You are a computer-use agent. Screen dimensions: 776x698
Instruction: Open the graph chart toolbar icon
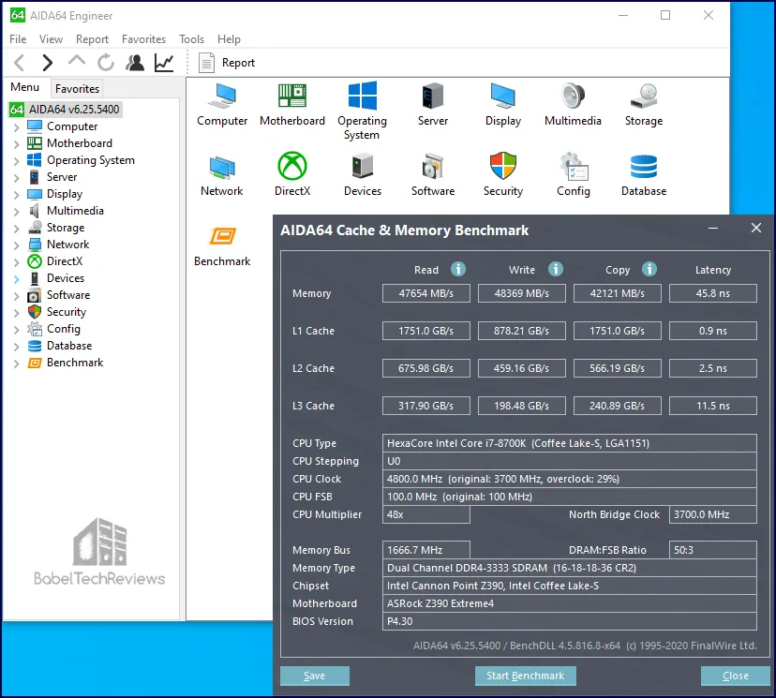164,63
